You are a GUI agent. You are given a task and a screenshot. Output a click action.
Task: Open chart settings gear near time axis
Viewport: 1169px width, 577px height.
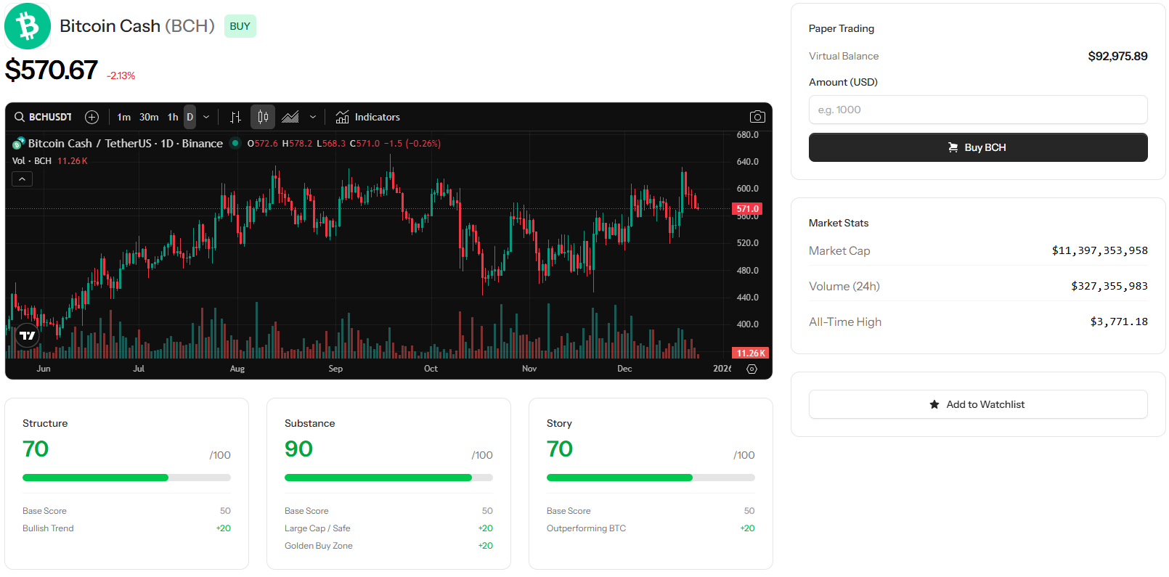pos(751,369)
